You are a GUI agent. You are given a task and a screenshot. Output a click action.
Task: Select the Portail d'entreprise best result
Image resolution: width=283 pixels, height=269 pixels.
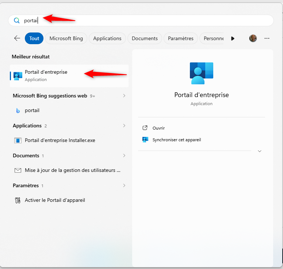point(46,76)
